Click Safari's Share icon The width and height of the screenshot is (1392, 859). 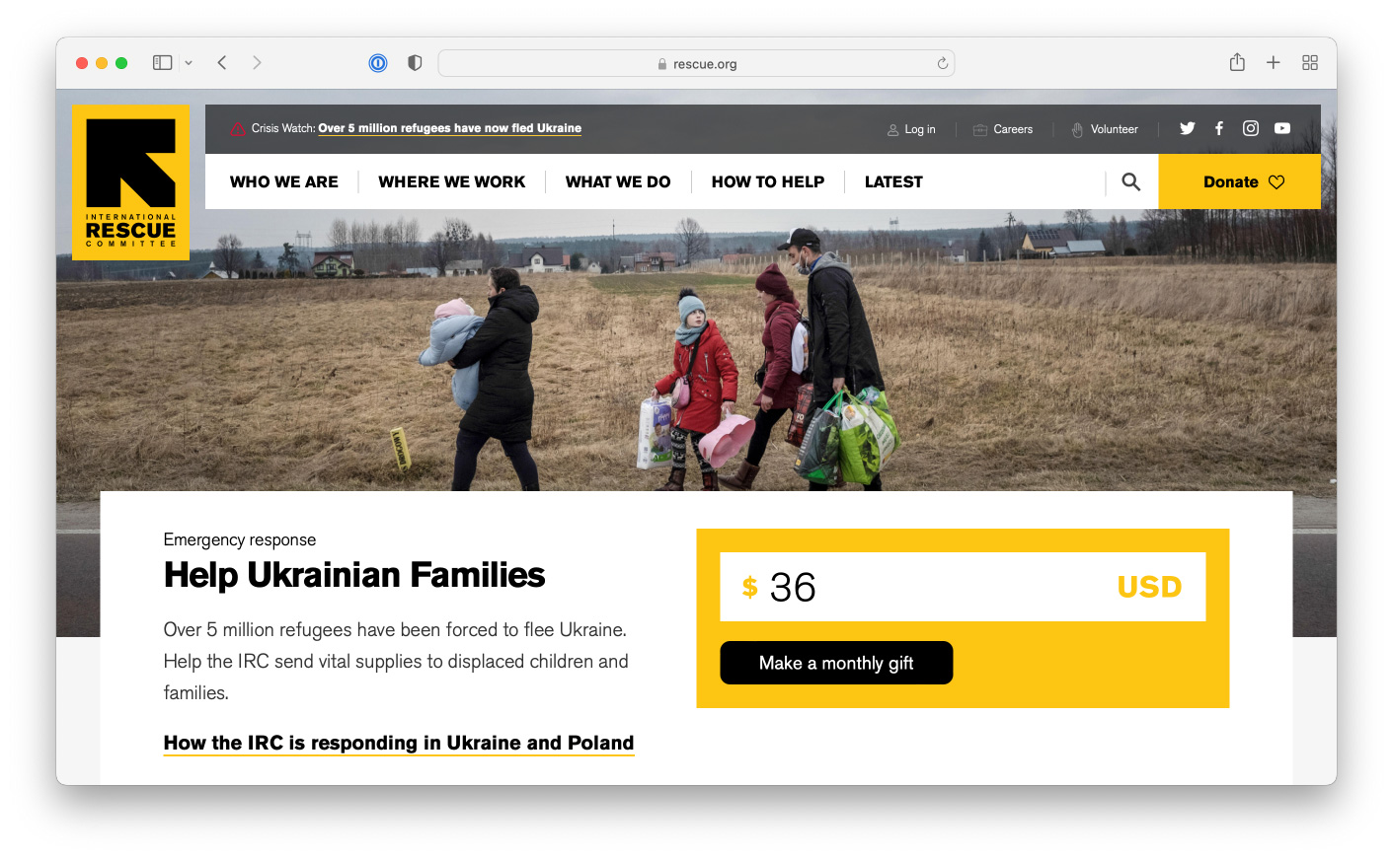point(1237,62)
